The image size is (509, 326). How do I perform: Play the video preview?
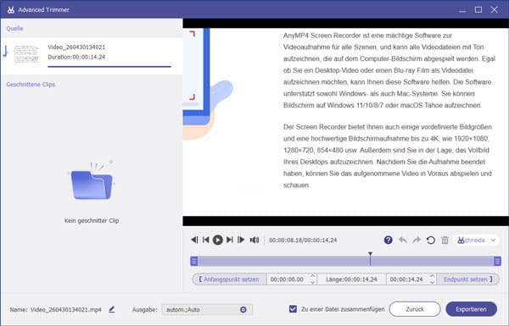217,240
